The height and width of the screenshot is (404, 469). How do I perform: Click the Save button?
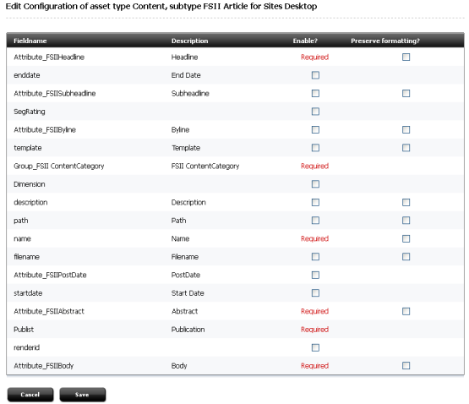(82, 395)
